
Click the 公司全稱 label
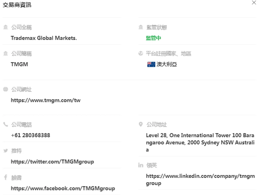tap(21, 27)
